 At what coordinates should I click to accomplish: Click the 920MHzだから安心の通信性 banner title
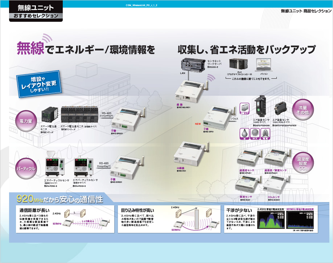tap(60, 199)
